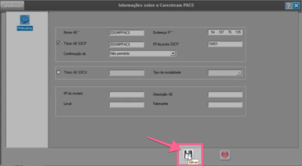The width and height of the screenshot is (302, 166).
Task: Uncheck the Título AE SSCP checkbox
Action: coord(58,43)
